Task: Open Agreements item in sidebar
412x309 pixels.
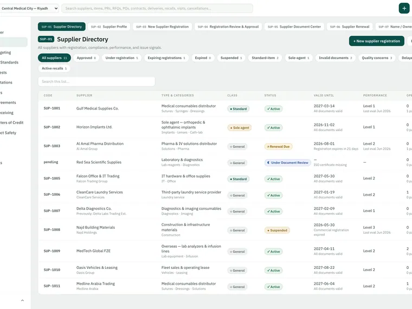Action: pyautogui.click(x=8, y=103)
